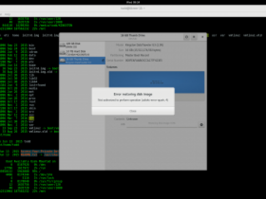The image size is (266, 199).
Task: Click the 1.0 TB Hard Disk drive icon
Action: (x=62, y=53)
